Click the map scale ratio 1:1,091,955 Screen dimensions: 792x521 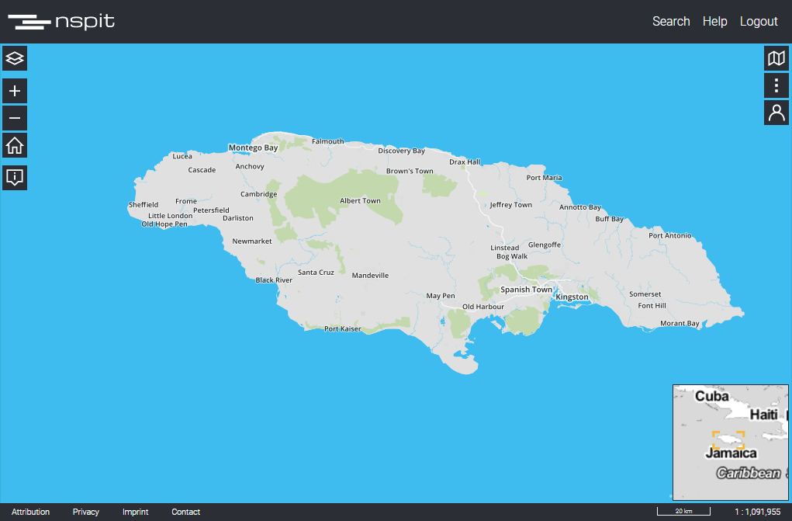click(x=757, y=512)
